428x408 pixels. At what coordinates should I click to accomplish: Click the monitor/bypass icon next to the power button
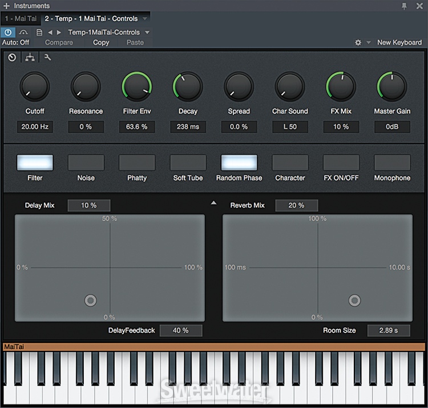[x=23, y=33]
